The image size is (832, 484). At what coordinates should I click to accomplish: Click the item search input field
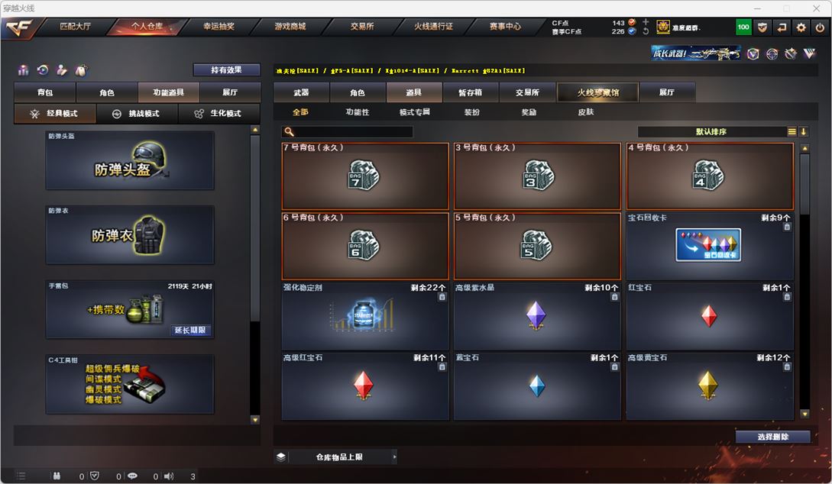(x=347, y=131)
